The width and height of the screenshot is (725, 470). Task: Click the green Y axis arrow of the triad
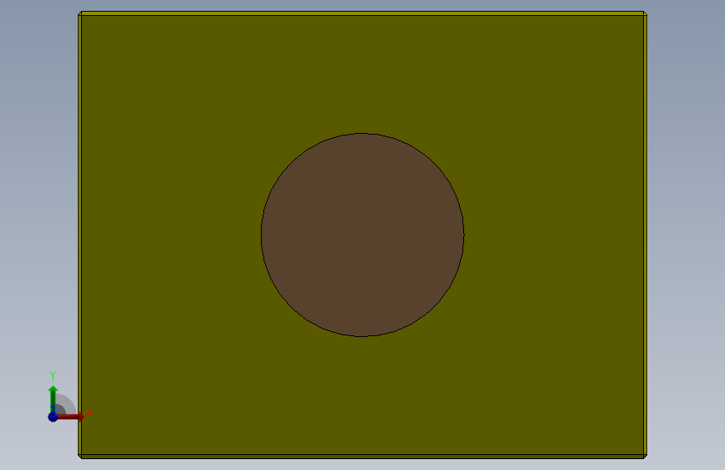[54, 399]
